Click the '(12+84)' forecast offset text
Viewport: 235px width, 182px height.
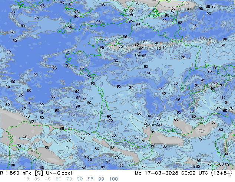point(222,173)
